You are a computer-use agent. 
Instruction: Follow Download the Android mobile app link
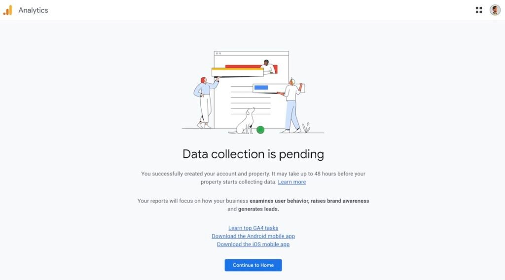pyautogui.click(x=253, y=236)
